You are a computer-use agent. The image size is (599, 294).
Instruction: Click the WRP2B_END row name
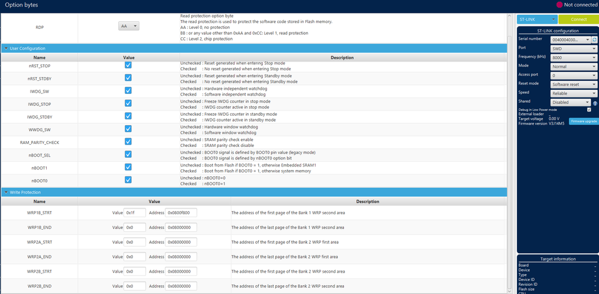pyautogui.click(x=40, y=286)
